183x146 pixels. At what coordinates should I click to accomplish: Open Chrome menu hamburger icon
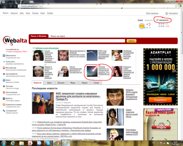[181, 6]
